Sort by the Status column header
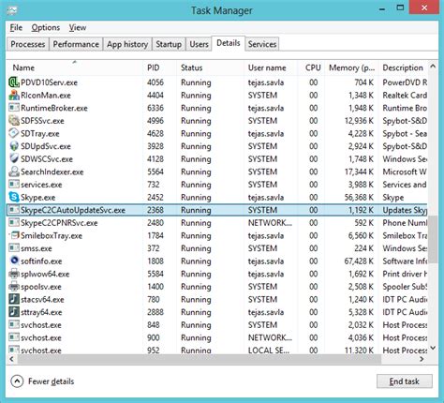The width and height of the screenshot is (444, 403). (x=210, y=67)
